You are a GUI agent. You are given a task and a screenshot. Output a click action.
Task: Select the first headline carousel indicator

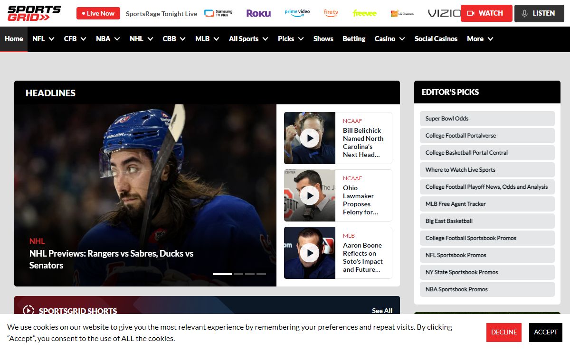222,274
